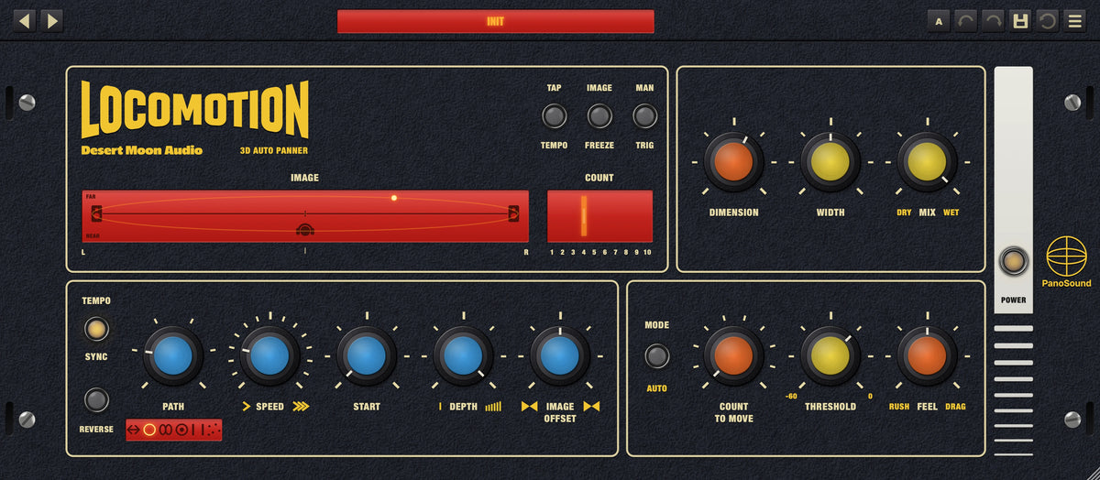Select the random dots path shape
This screenshot has width=1100, height=480.
point(213,430)
